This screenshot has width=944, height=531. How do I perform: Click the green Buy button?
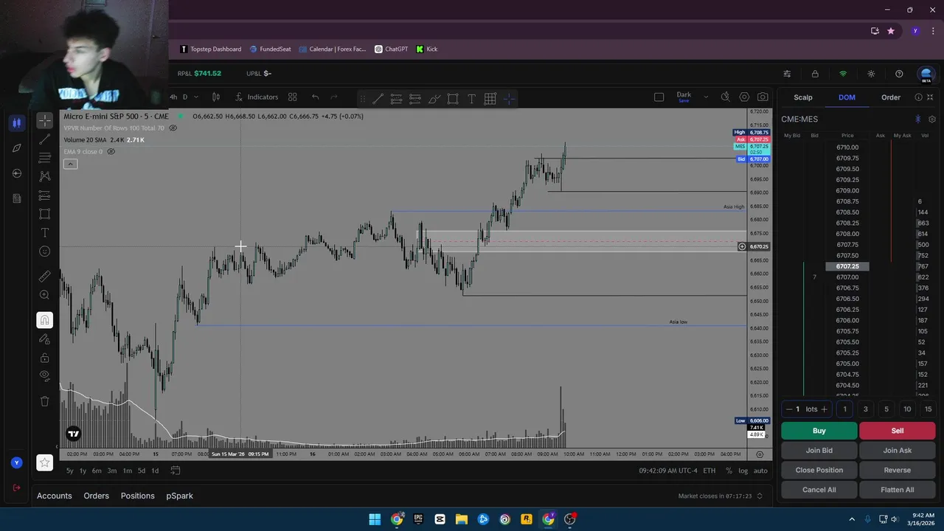coord(819,431)
